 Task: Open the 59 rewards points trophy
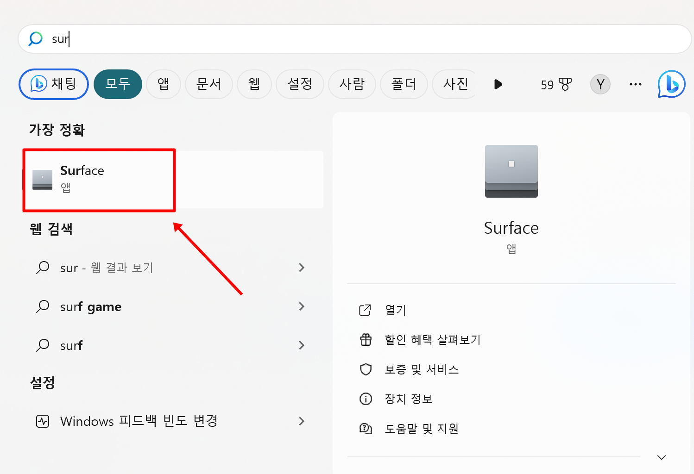click(556, 84)
